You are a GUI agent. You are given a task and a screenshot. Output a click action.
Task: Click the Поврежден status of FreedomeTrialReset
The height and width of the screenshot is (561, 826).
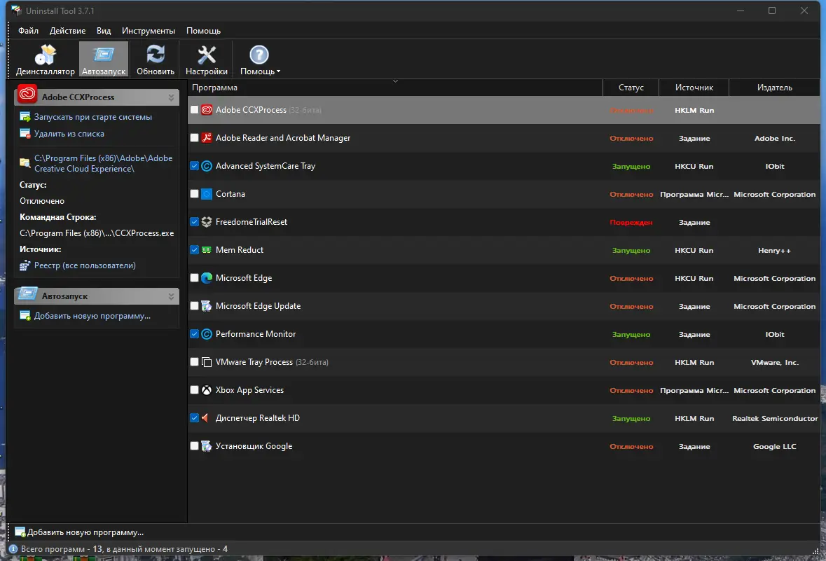(631, 222)
